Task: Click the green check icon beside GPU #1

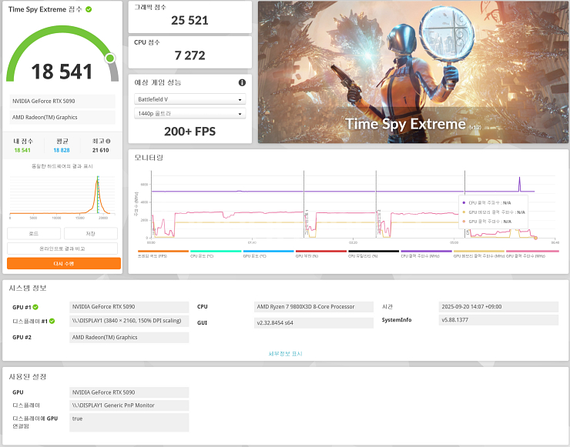Action: 35,307
